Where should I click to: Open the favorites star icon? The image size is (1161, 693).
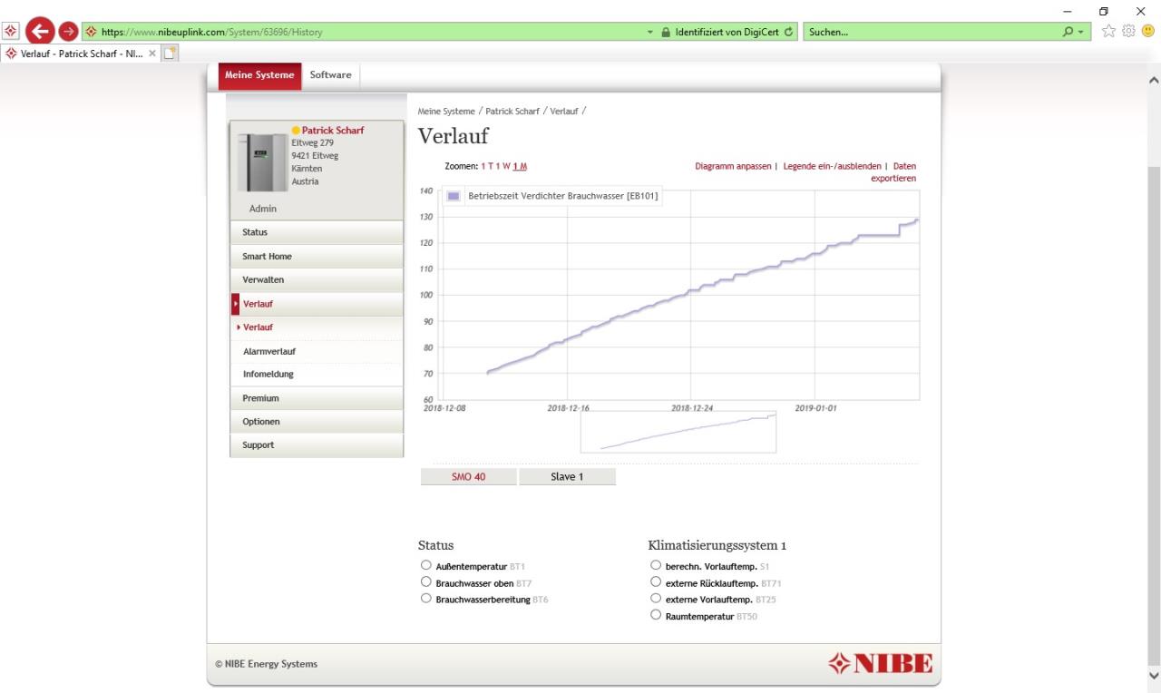(x=1108, y=31)
